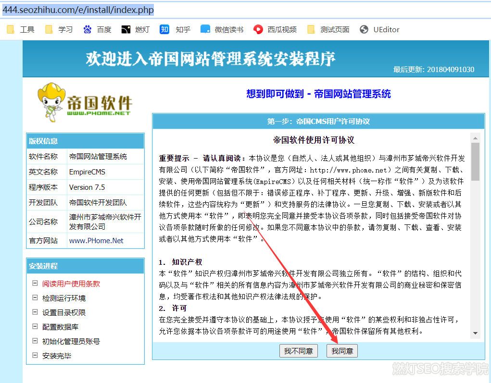Click the 我同意 button
The image size is (491, 383).
tap(342, 351)
